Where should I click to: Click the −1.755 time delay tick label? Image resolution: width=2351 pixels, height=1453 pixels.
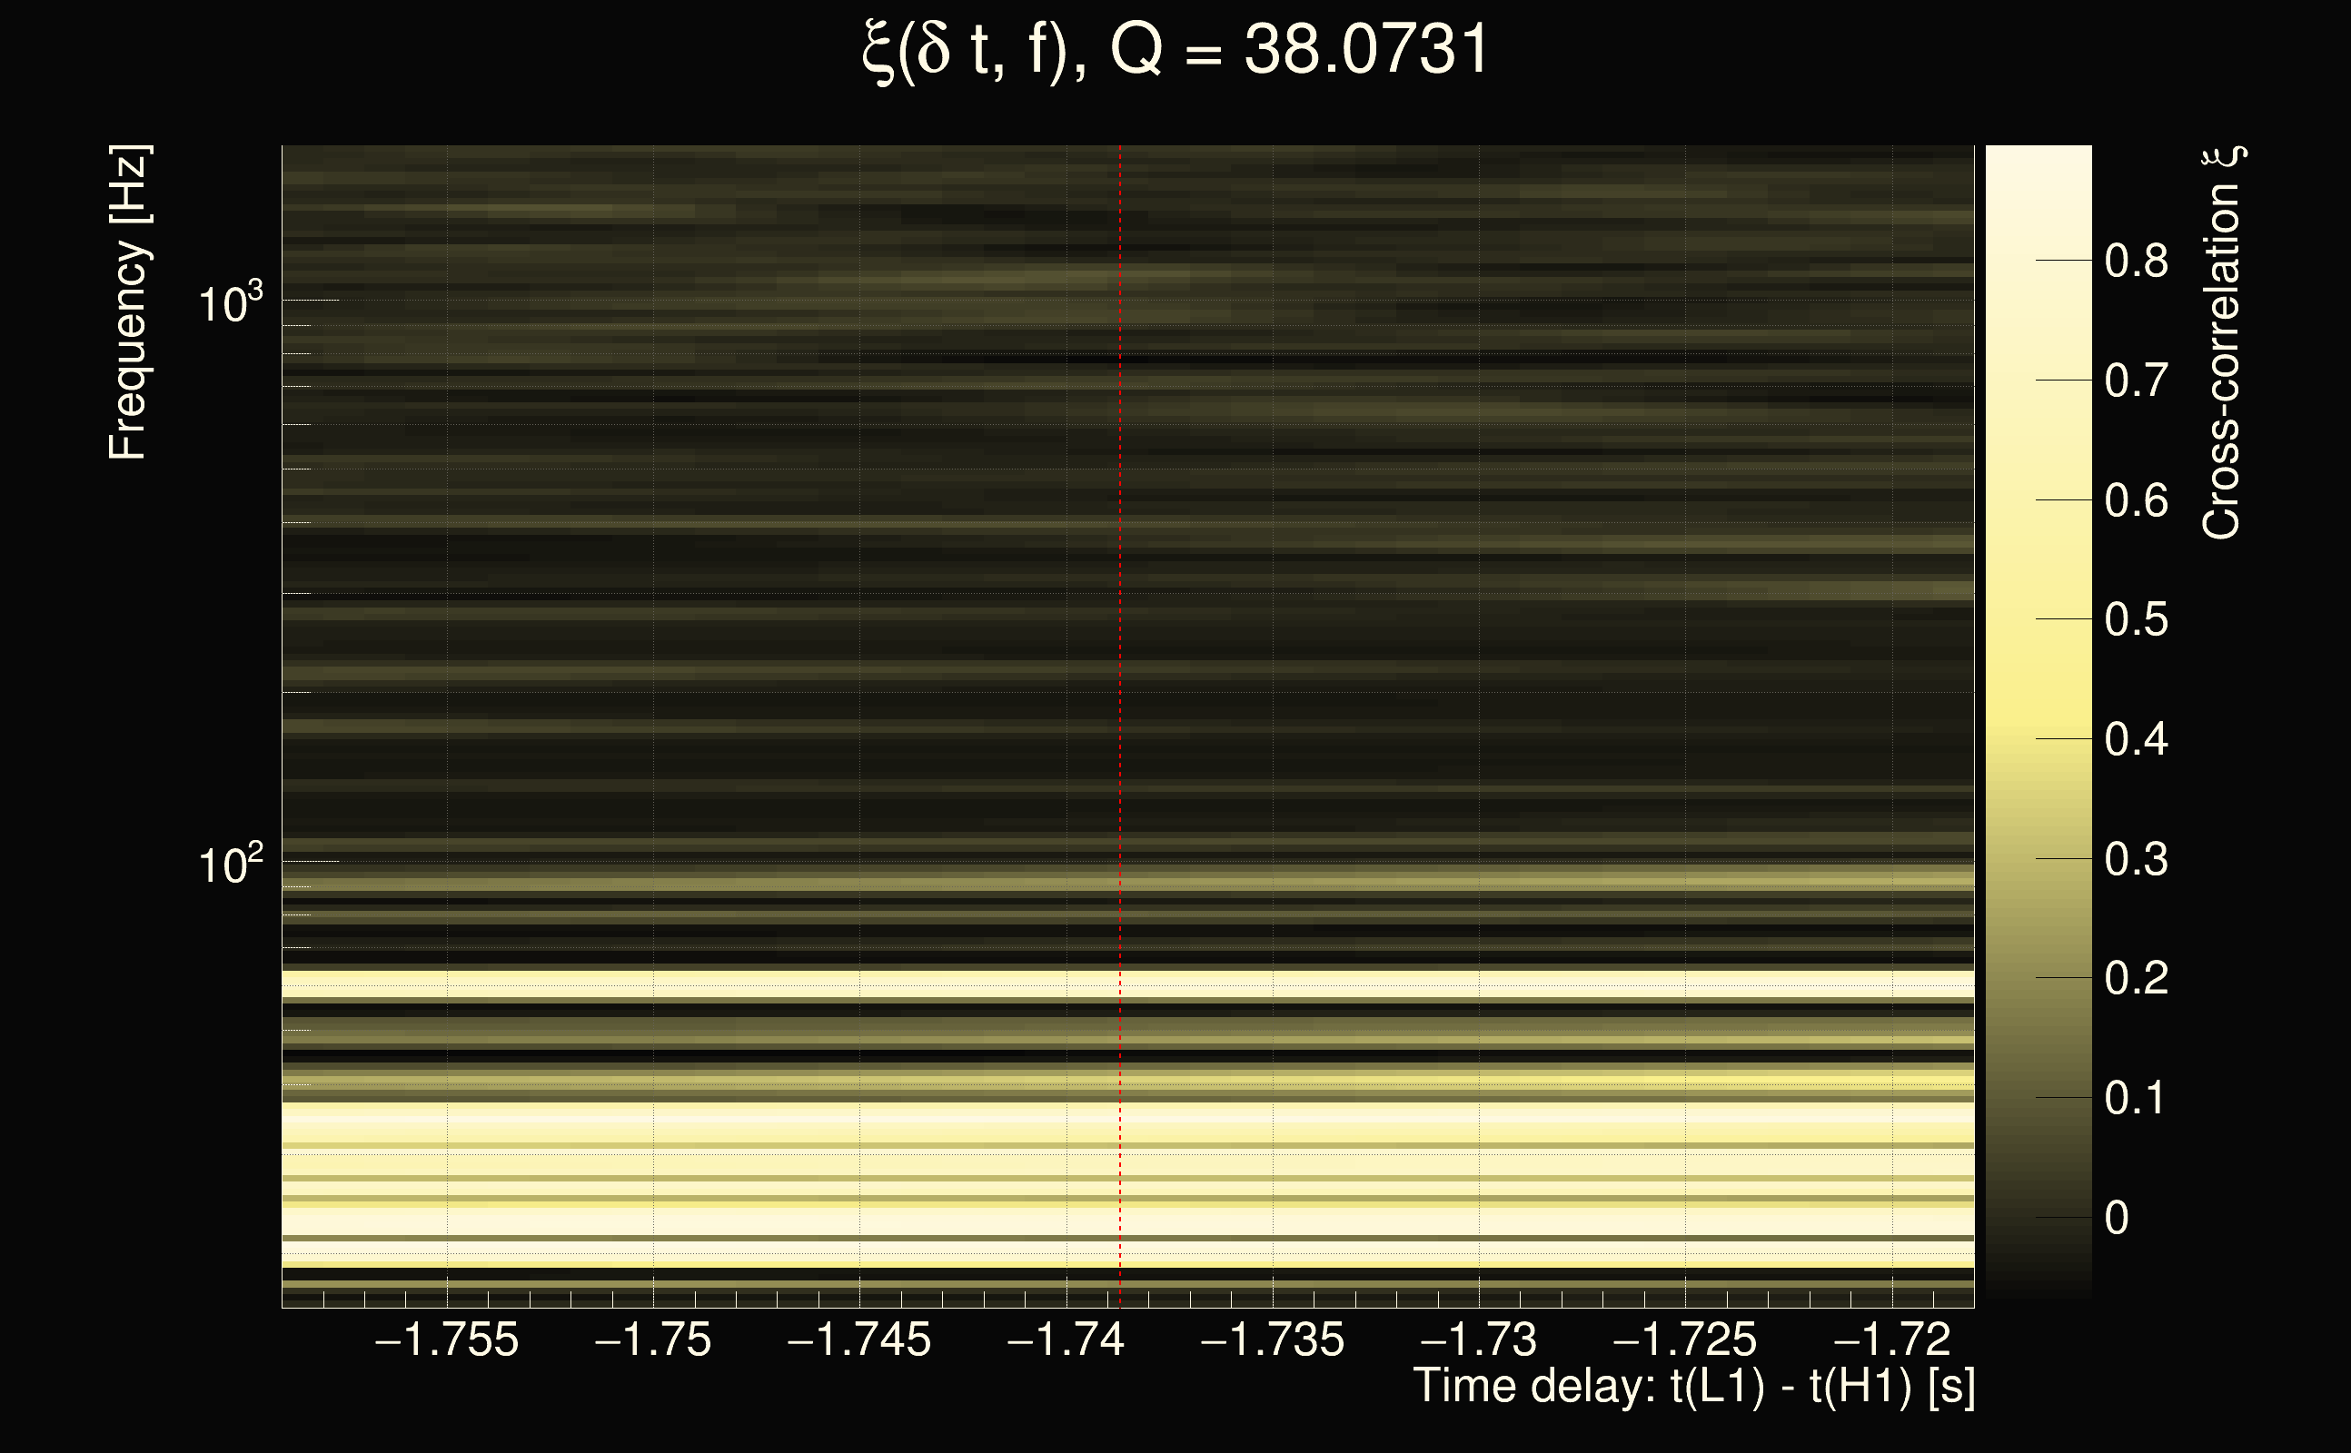coord(447,1339)
